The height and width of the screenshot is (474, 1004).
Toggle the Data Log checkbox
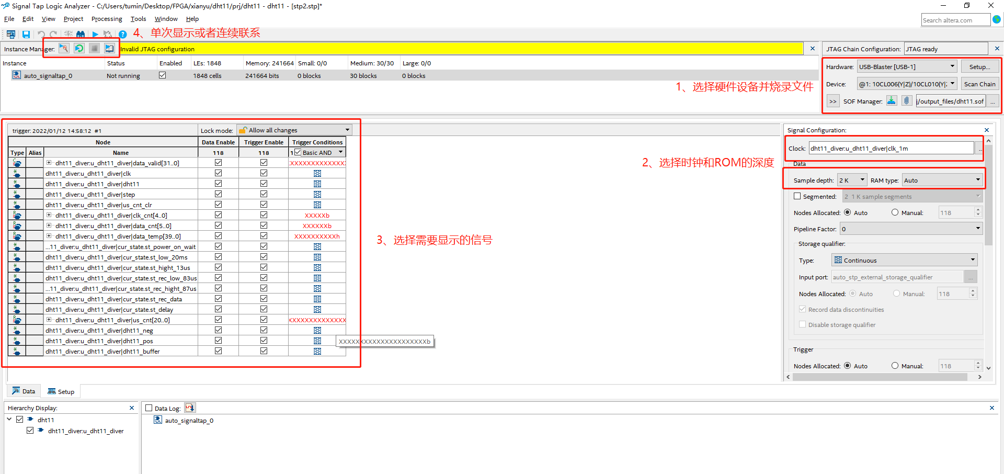(x=149, y=408)
